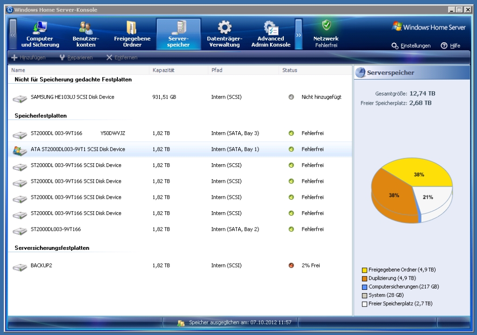
Task: Click the Windows Home Server logo
Action: point(429,27)
